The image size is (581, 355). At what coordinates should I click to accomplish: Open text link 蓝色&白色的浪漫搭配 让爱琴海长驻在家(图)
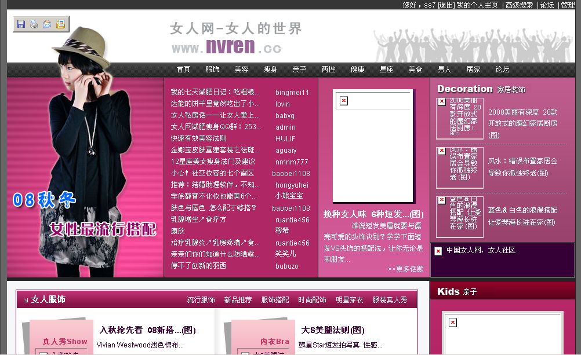coord(523,216)
